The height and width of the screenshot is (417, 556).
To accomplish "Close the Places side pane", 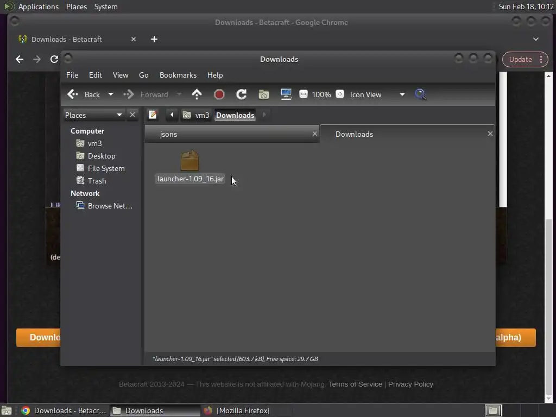I will (132, 115).
